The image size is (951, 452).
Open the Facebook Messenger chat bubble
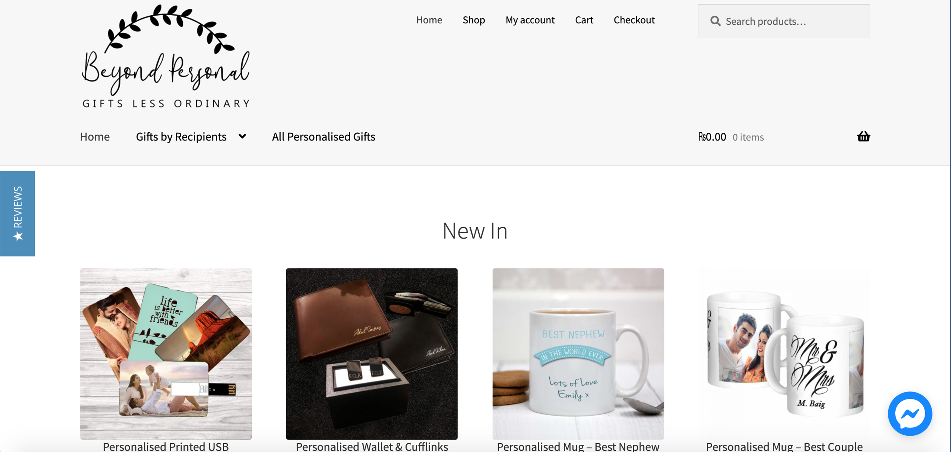point(910,414)
